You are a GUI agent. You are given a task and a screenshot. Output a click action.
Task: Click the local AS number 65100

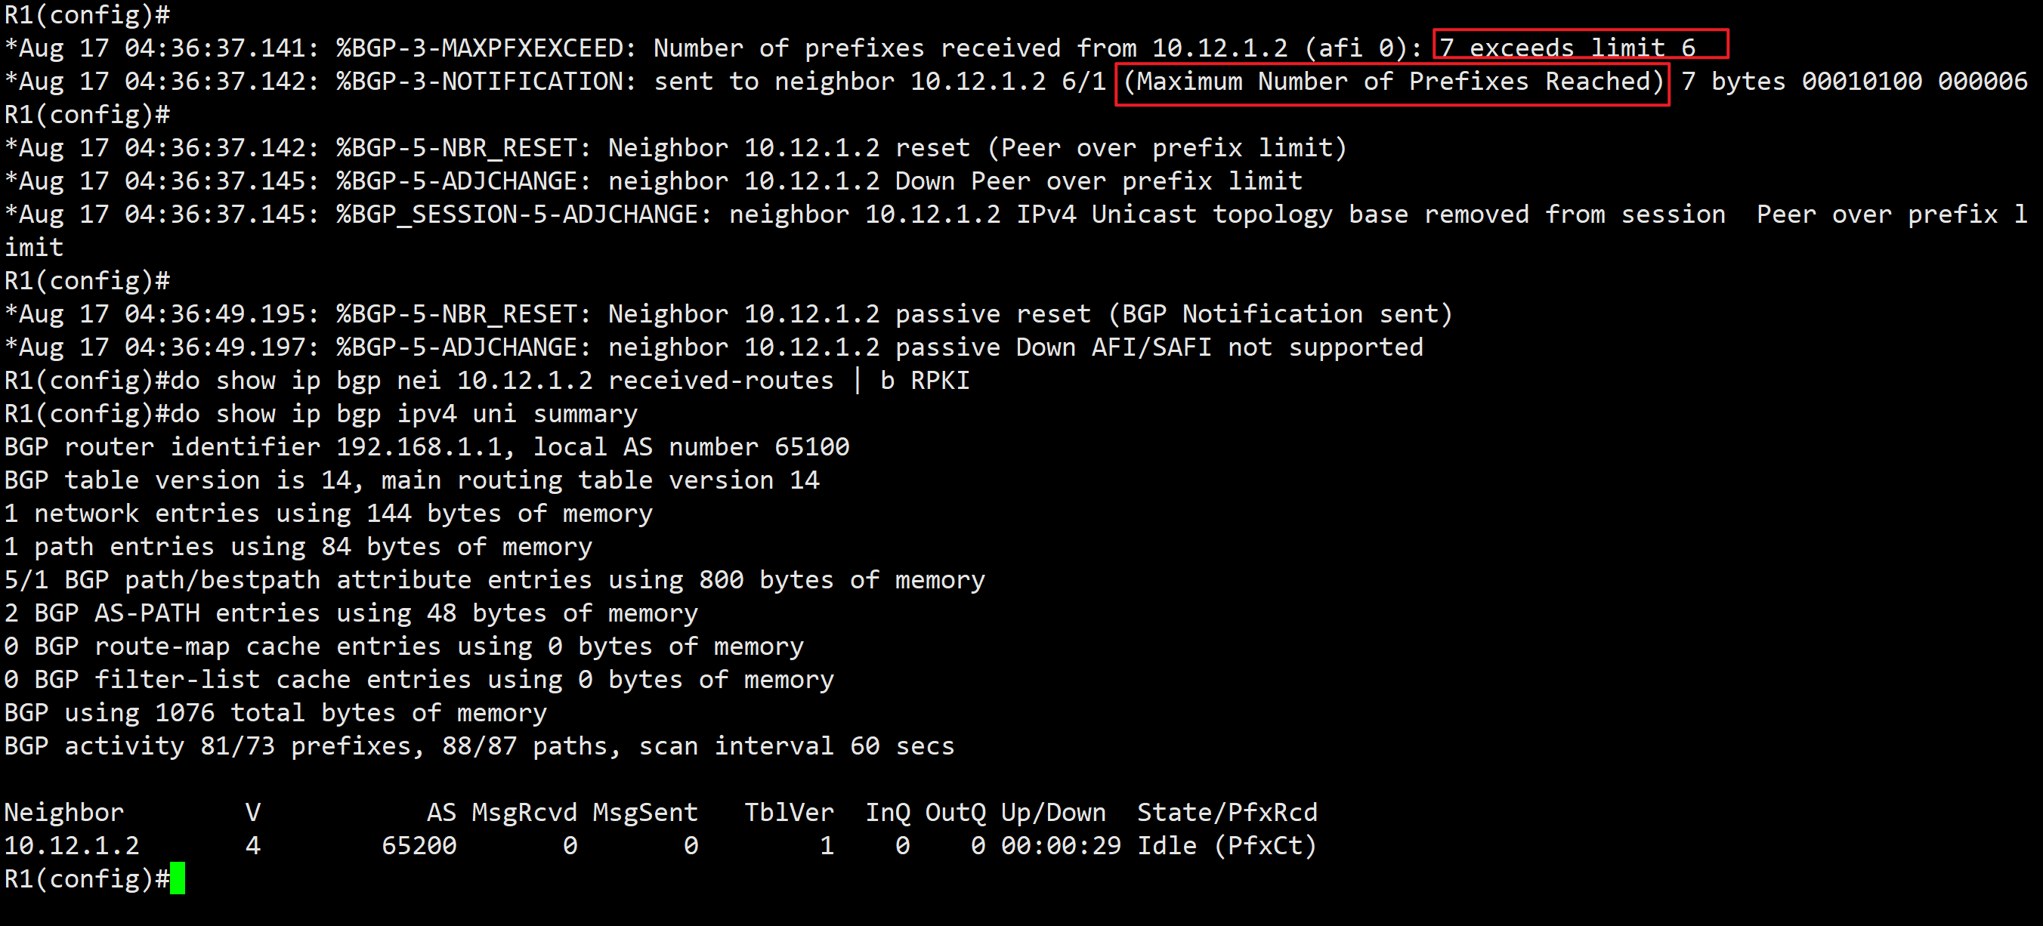coord(811,447)
